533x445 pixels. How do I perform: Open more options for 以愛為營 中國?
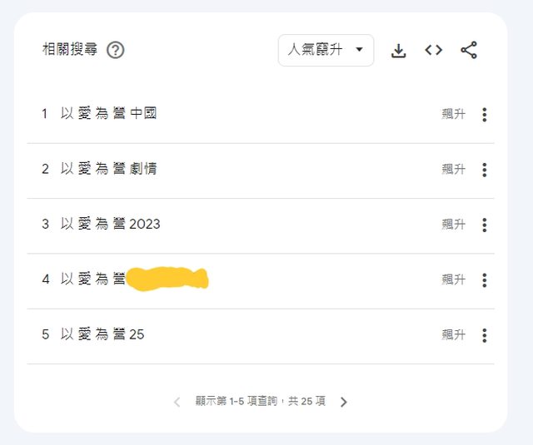[x=484, y=115]
